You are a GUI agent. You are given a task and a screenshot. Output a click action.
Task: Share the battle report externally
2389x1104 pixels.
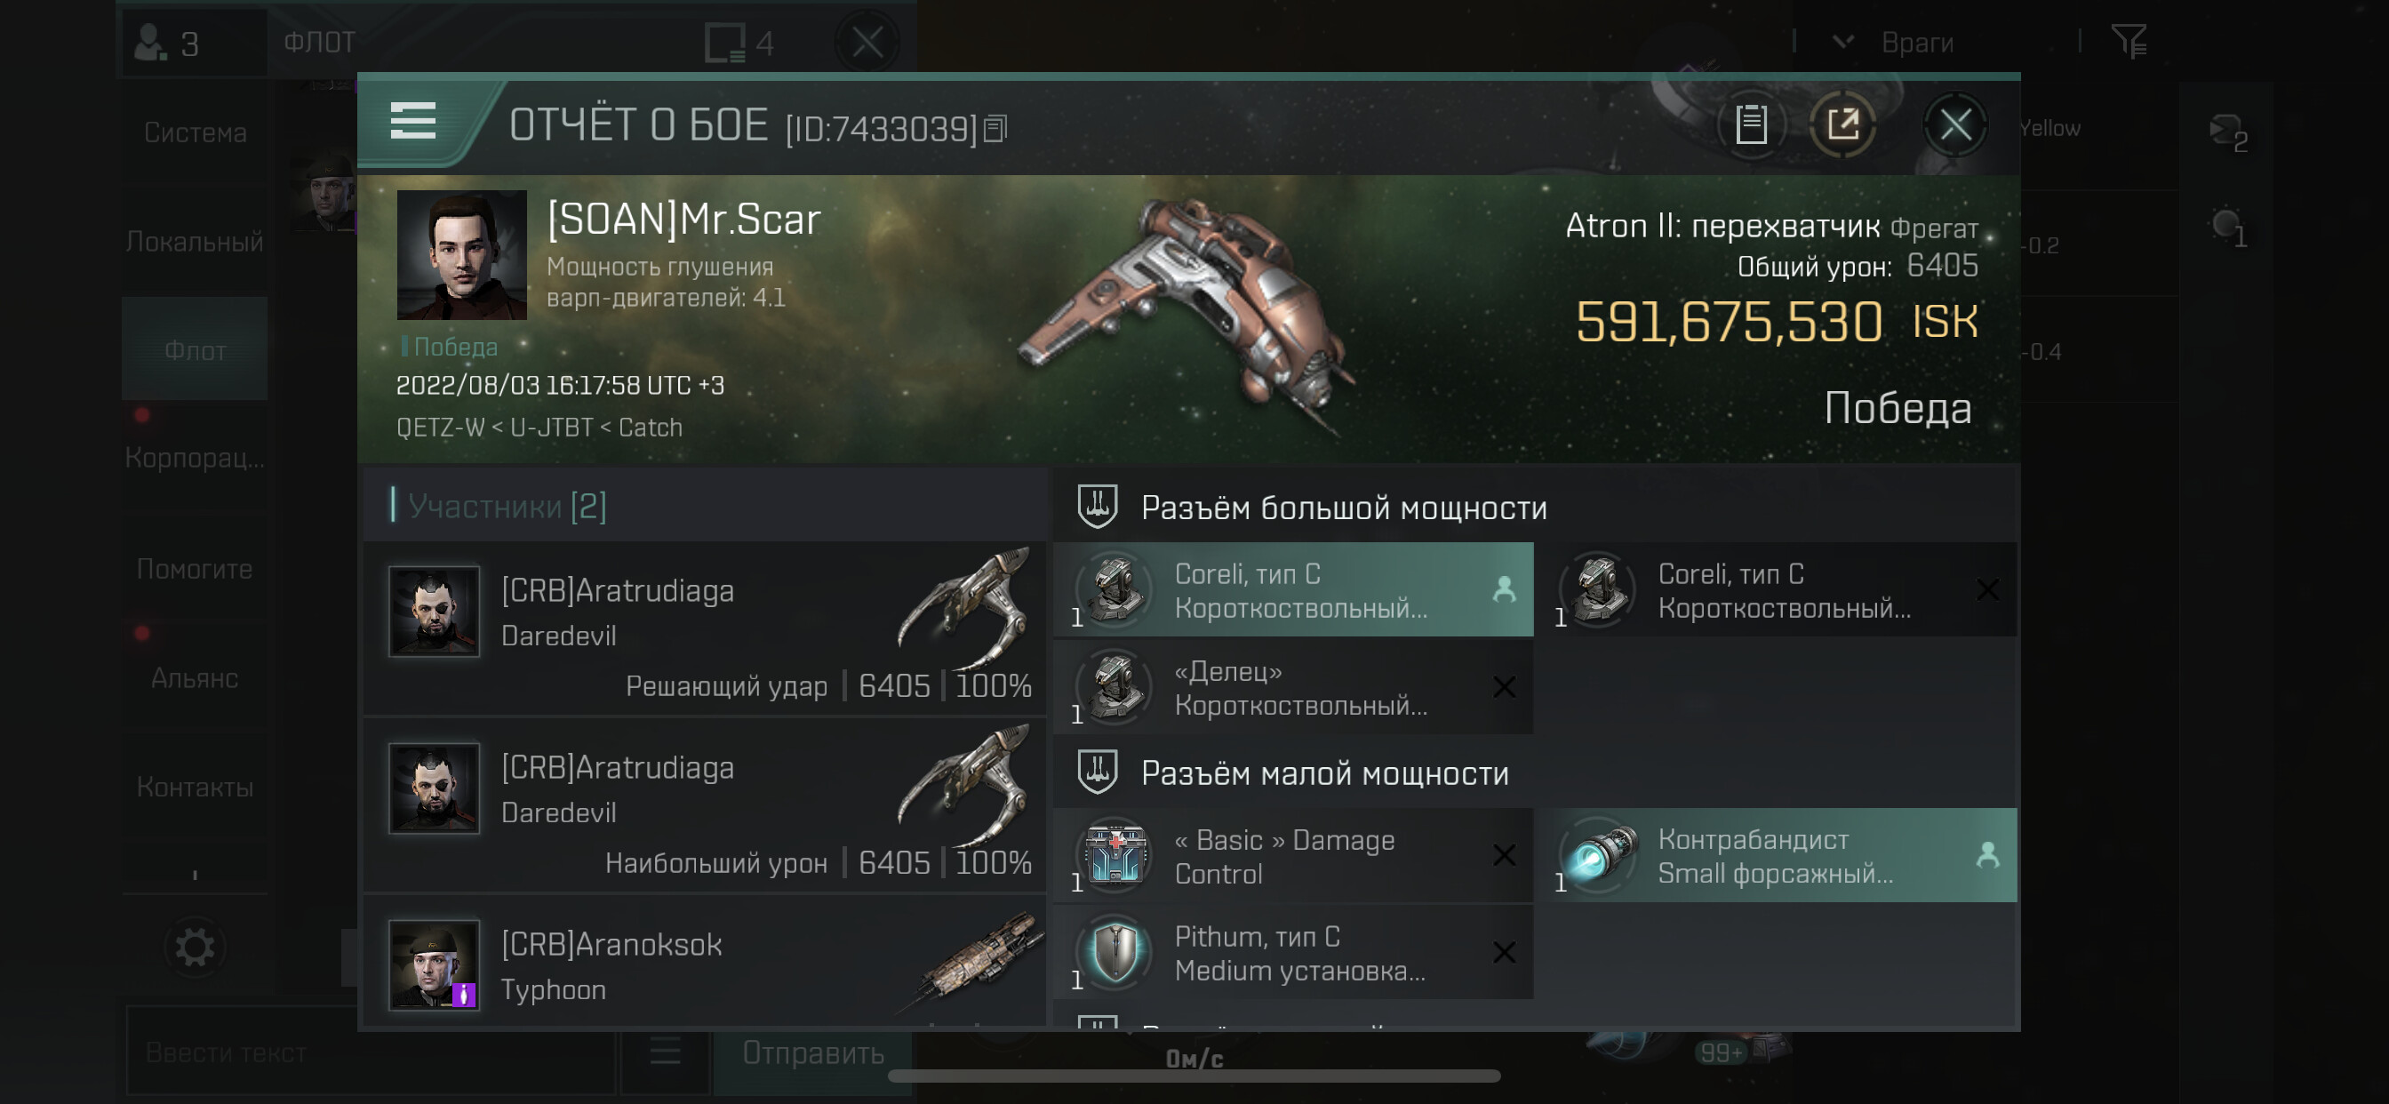pyautogui.click(x=1842, y=124)
